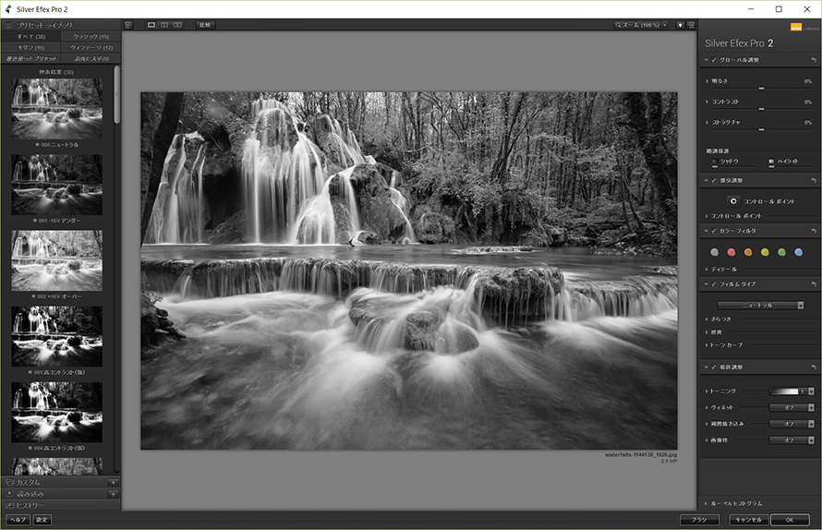
Task: Reset カラーフィルタ section with its undo arrow
Action: tap(814, 231)
